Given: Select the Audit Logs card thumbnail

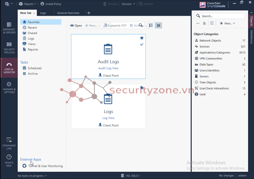Looking at the screenshot, I should [x=108, y=56].
